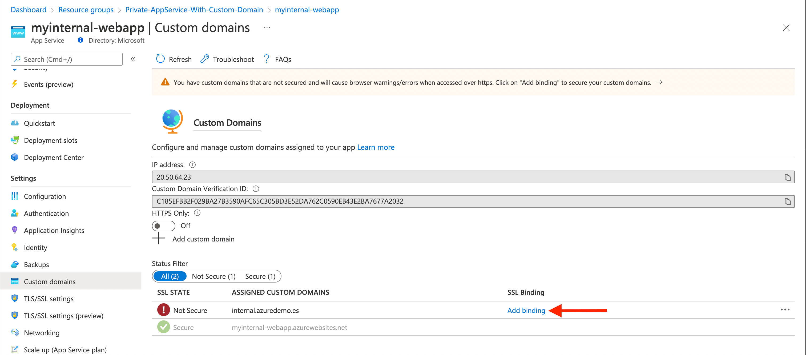Image resolution: width=806 pixels, height=355 pixels.
Task: Click the directory info icon
Action: tap(80, 40)
